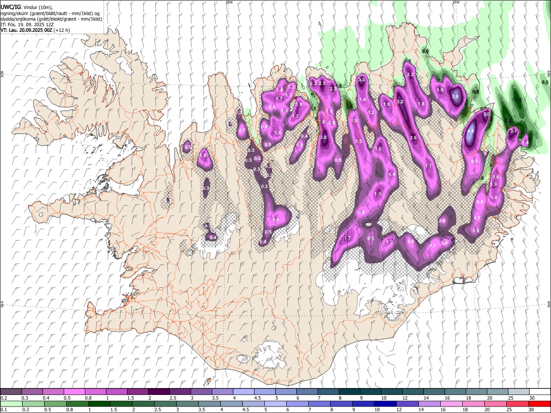Click the "4.5" label on the upper scale
The height and width of the screenshot is (413, 551).
pyautogui.click(x=257, y=398)
